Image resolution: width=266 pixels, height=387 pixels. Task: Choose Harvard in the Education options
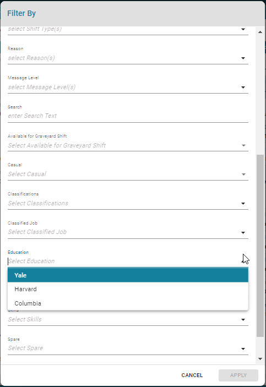coord(128,289)
